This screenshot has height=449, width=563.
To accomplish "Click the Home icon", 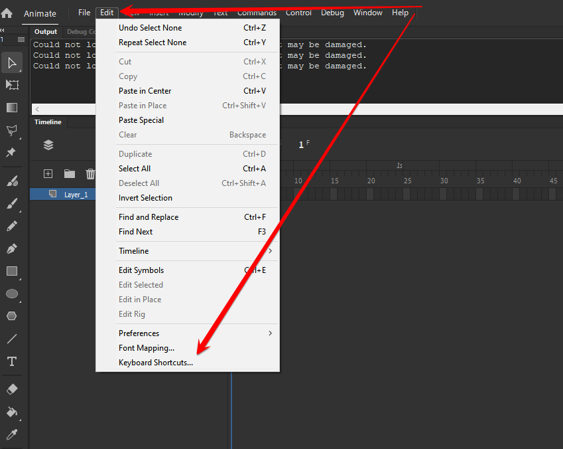I will point(7,13).
